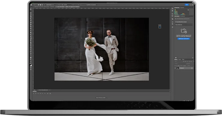222x116 pixels.
Task: Select the Lasso tool
Action: (31, 13)
